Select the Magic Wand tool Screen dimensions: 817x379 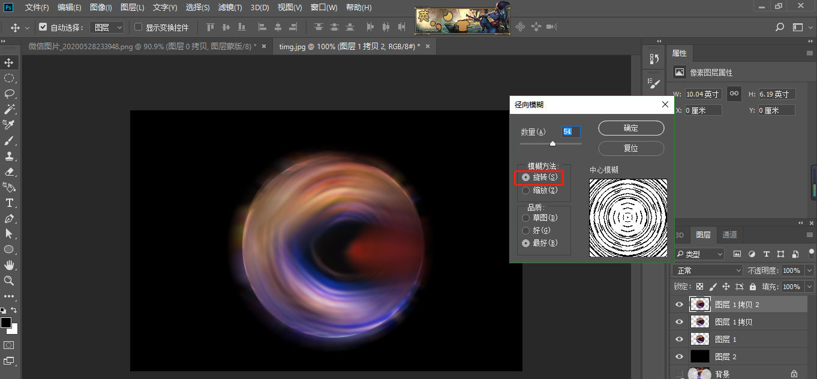point(10,109)
